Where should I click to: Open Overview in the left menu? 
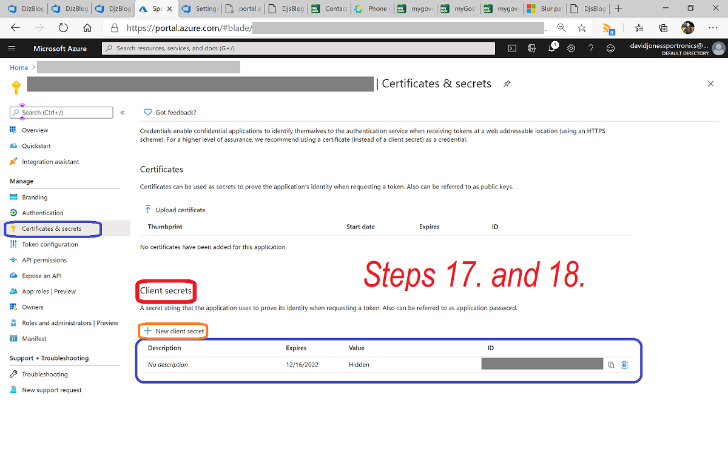coord(35,130)
